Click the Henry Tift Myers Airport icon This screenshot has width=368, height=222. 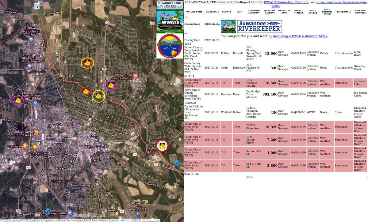tap(138, 213)
